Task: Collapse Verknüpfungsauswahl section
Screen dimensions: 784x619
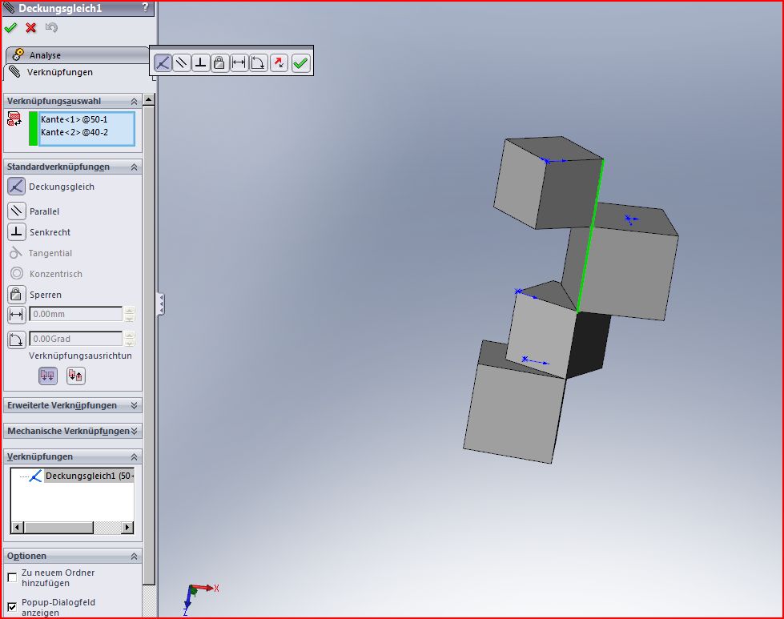Action: (134, 102)
